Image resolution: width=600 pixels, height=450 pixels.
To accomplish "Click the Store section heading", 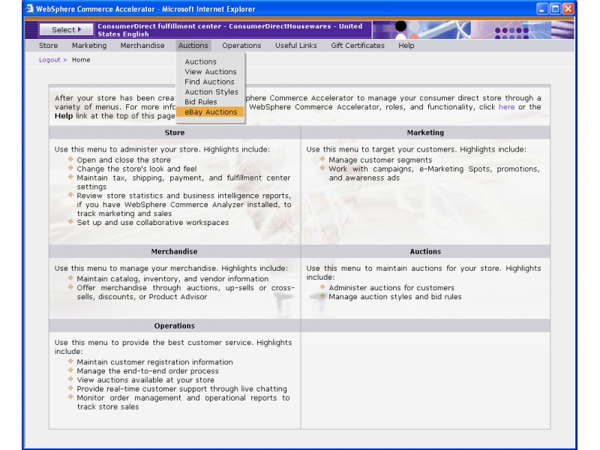I will coord(175,133).
